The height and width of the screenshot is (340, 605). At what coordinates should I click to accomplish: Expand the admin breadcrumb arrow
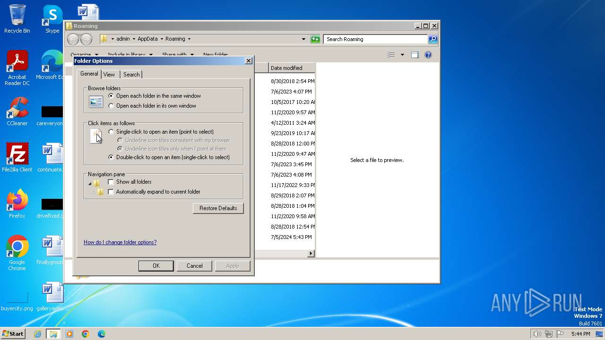(x=134, y=39)
